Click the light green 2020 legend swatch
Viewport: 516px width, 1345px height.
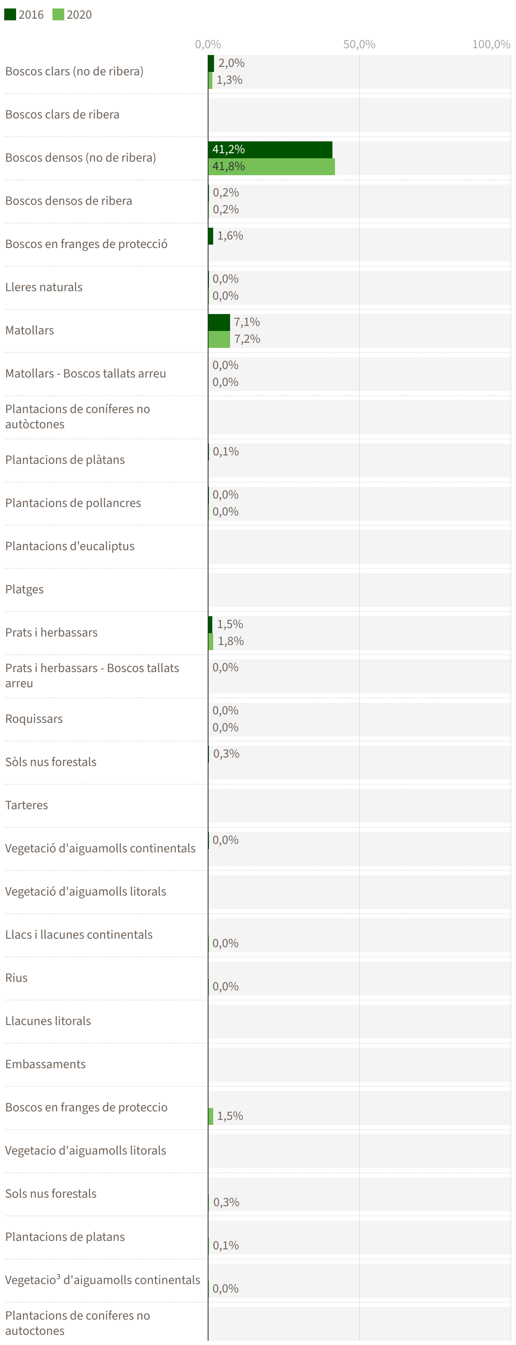coord(58,14)
